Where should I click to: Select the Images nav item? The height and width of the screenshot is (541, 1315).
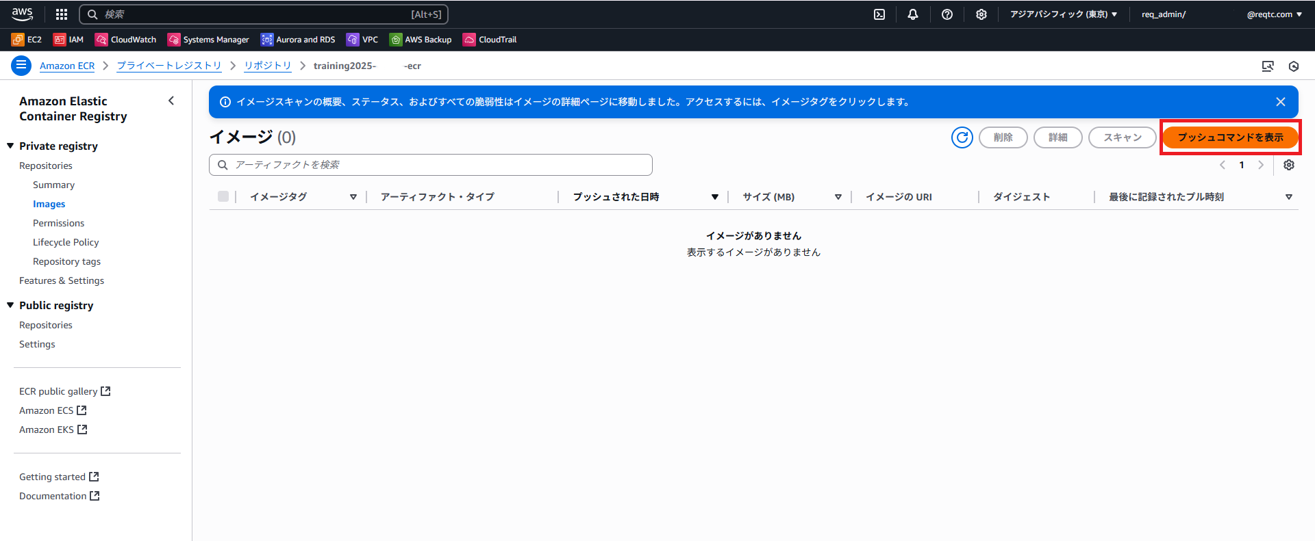point(49,204)
